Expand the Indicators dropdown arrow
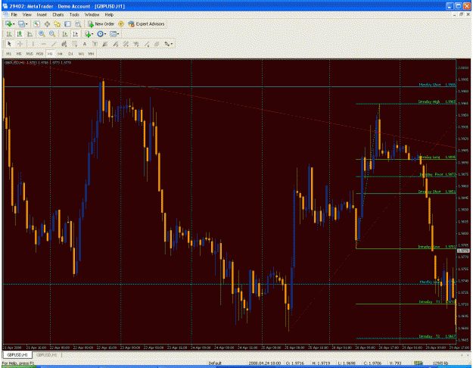 [92, 34]
